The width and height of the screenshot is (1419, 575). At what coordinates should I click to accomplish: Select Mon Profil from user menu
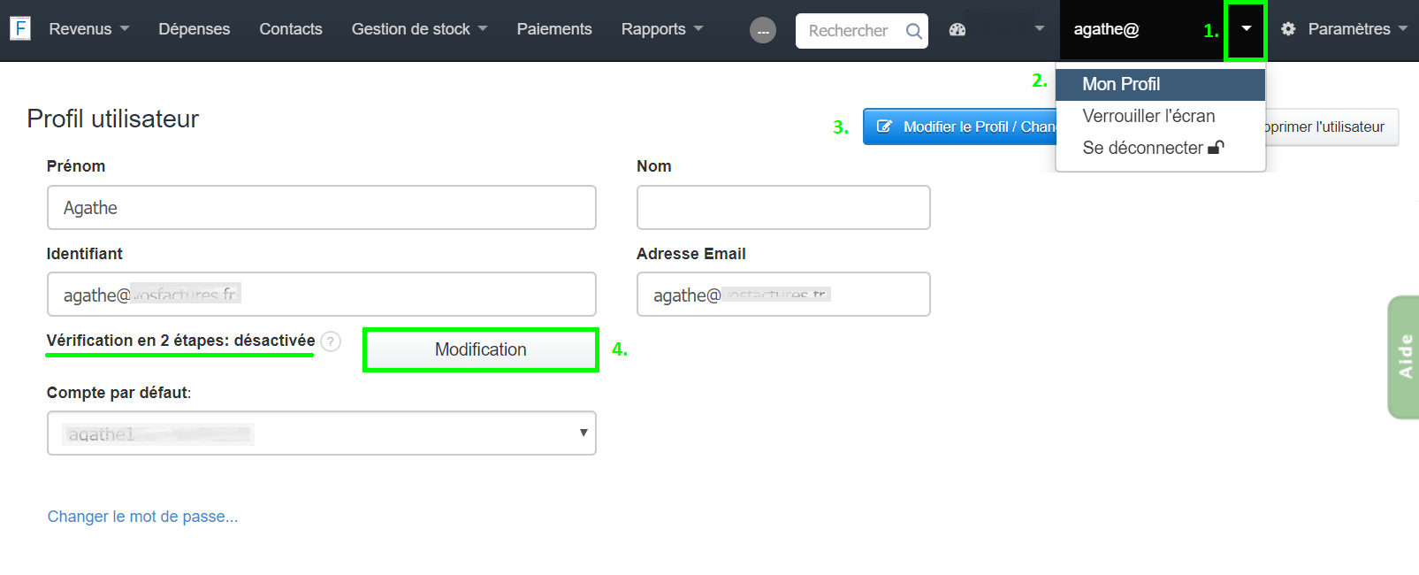click(1161, 84)
